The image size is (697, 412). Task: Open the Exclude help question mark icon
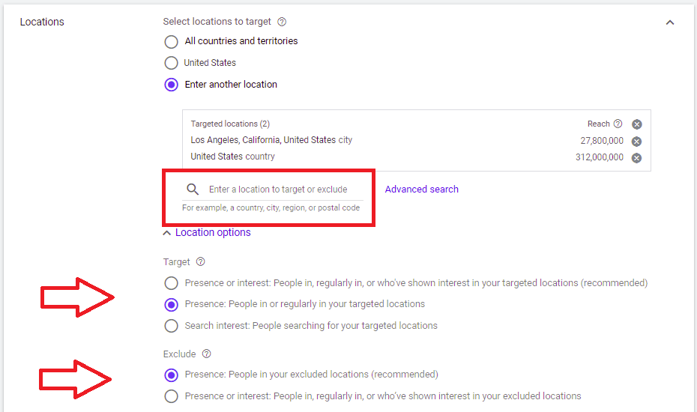(206, 354)
